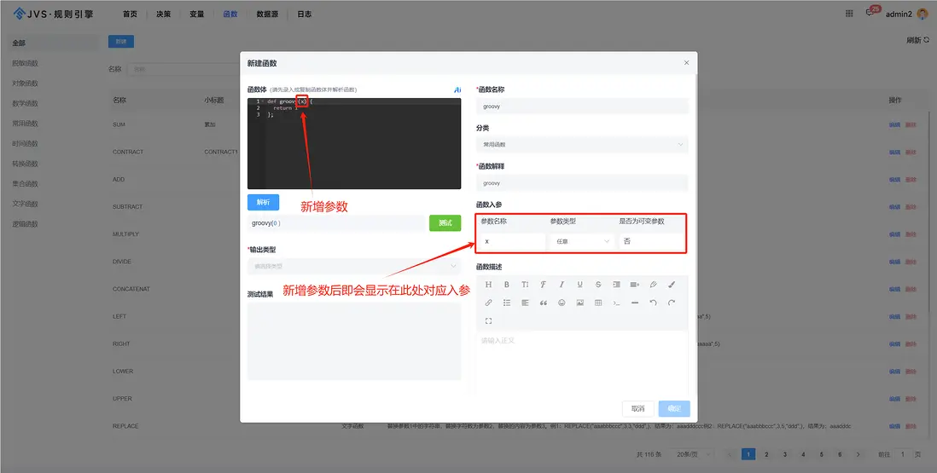
Task: Click the page jump number field
Action: (x=902, y=454)
